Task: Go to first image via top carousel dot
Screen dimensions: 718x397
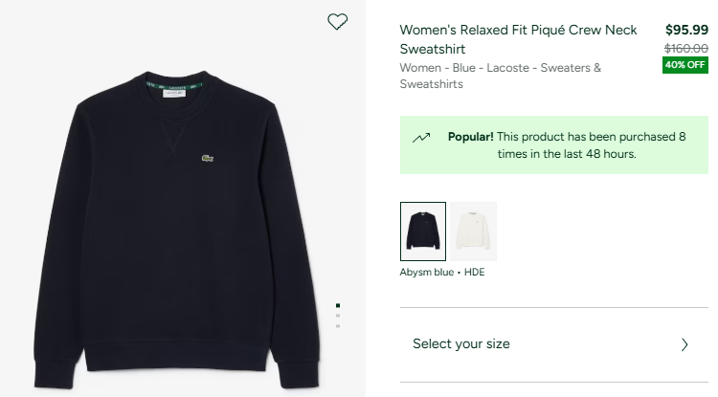Action: [338, 306]
